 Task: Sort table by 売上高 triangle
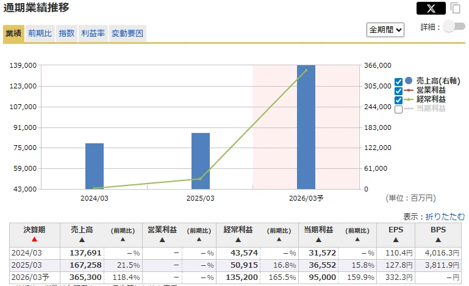tap(82, 240)
